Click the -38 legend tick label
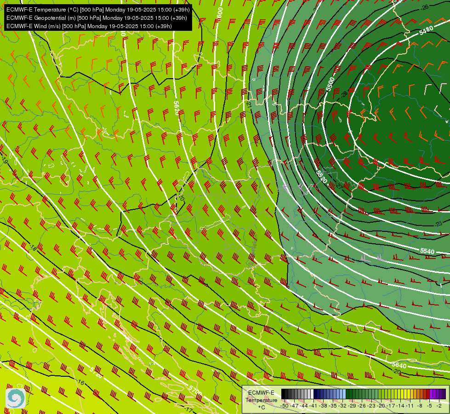Screen dimensions: 450x414 tap(323, 406)
